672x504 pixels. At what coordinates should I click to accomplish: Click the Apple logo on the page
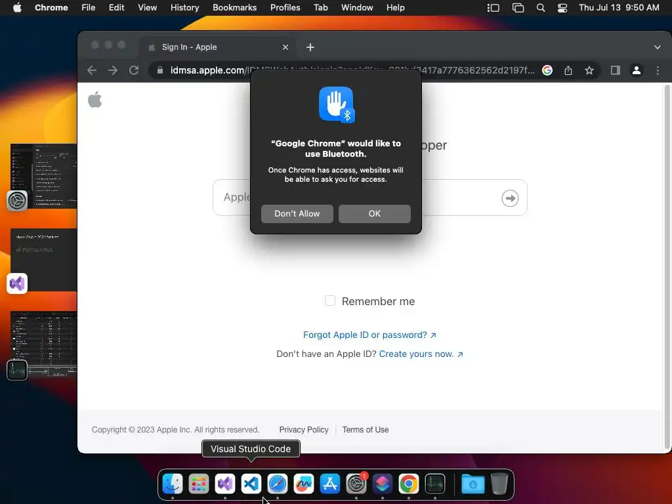[x=94, y=100]
